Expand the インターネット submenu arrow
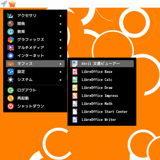The width and height of the screenshot is (160, 160). (x=60, y=56)
